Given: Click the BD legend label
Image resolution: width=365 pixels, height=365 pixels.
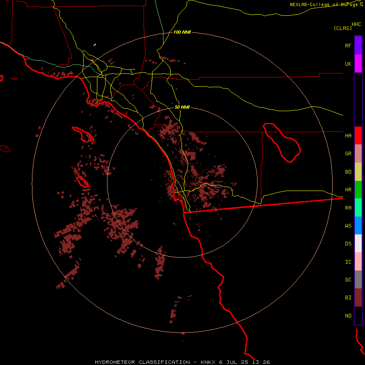Looking at the screenshot, I should click(348, 172).
